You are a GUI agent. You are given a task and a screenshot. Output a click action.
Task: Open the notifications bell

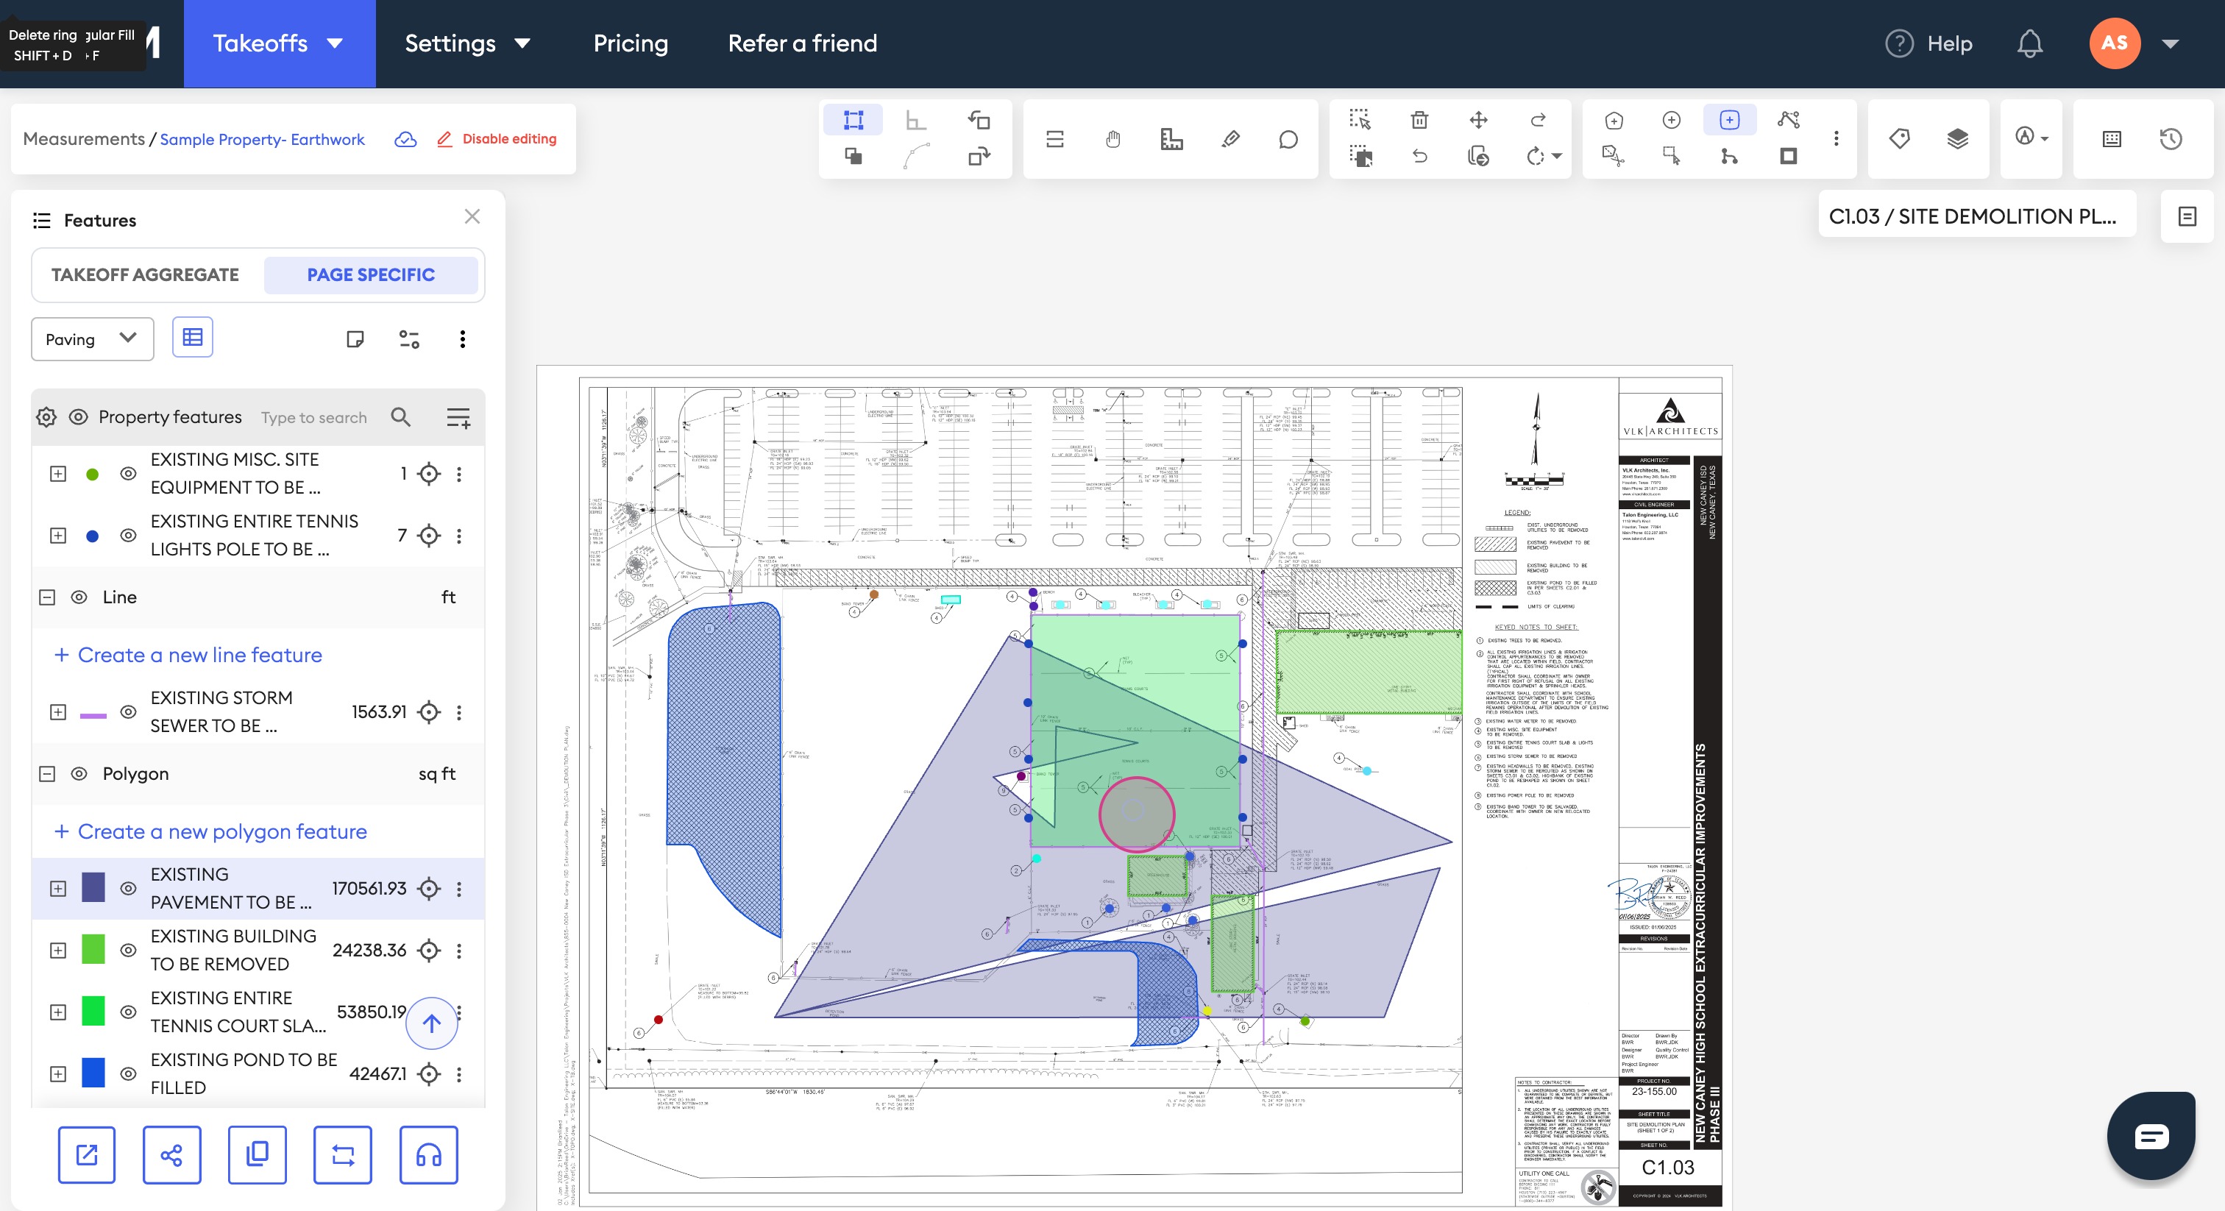tap(2029, 43)
